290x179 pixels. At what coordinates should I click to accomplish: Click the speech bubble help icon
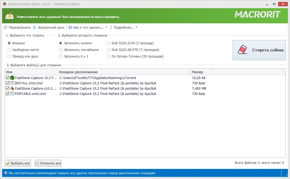point(70,27)
